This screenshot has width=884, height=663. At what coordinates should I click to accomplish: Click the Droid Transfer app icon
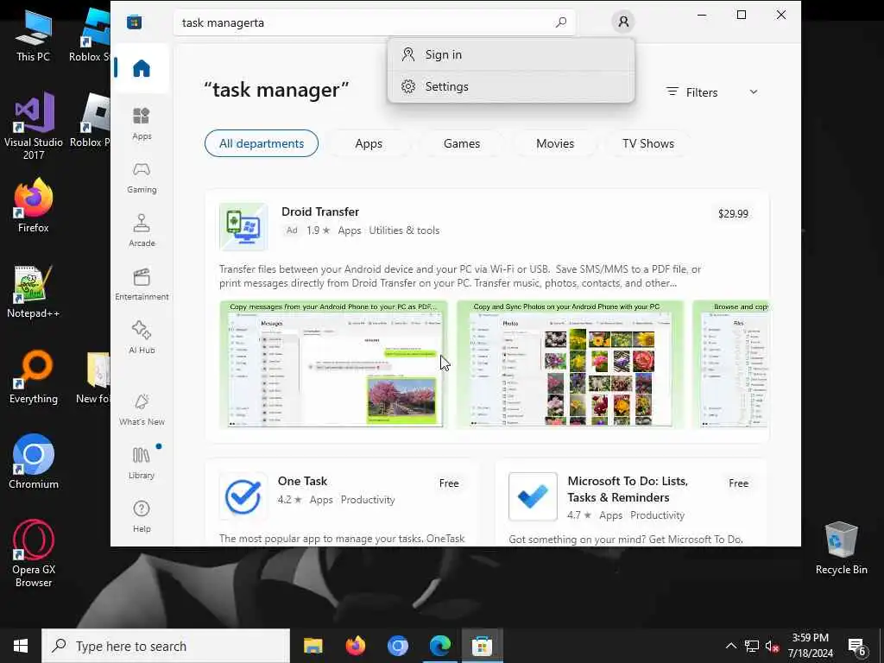point(243,226)
